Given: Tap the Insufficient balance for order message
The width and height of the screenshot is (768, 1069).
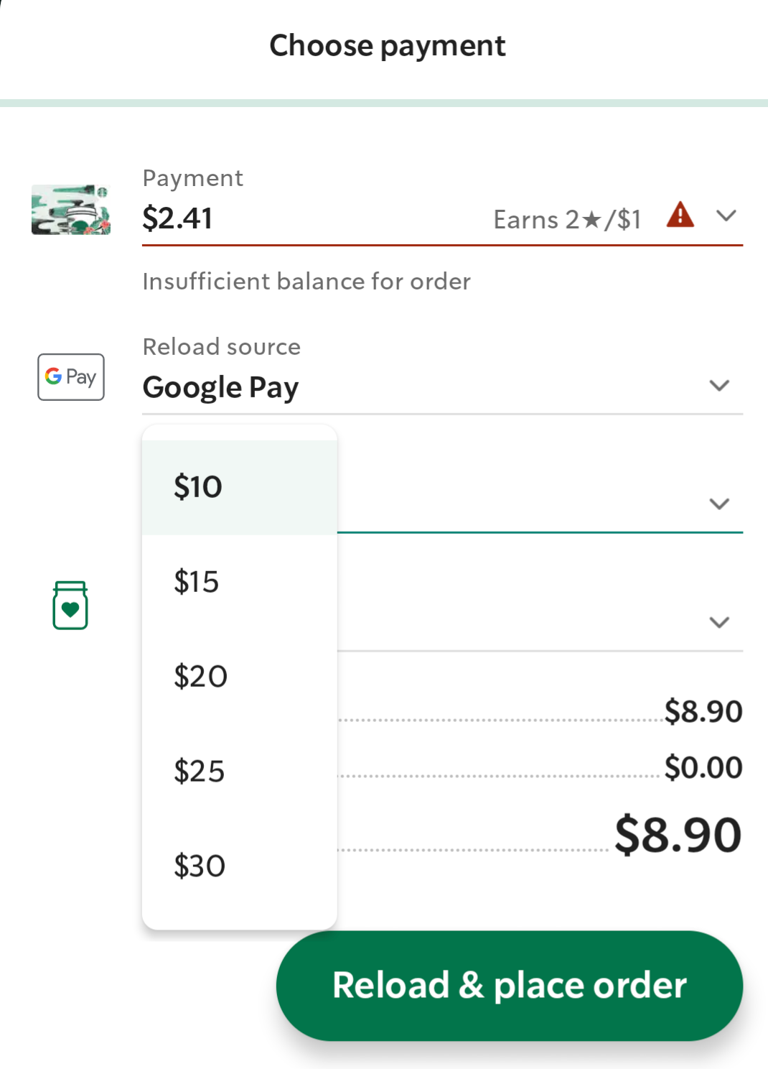Looking at the screenshot, I should pos(306,282).
